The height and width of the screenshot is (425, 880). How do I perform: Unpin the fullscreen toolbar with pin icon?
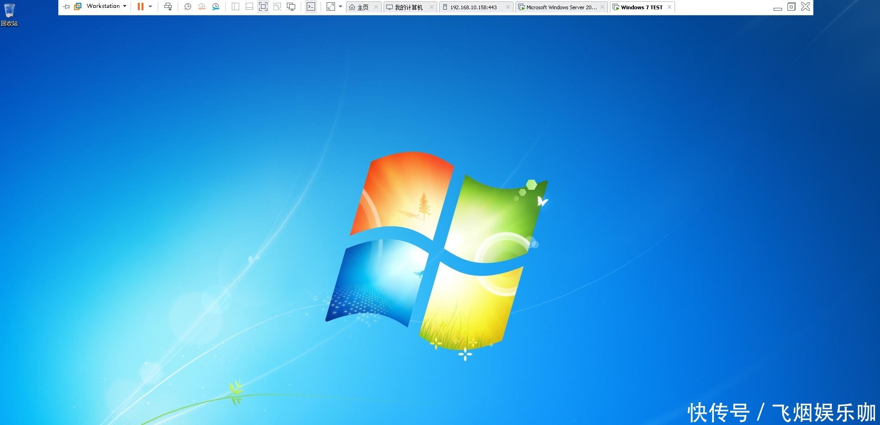pyautogui.click(x=66, y=6)
